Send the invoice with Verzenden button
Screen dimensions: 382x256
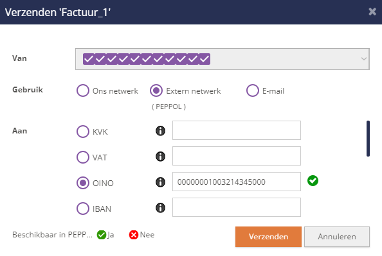coord(268,237)
